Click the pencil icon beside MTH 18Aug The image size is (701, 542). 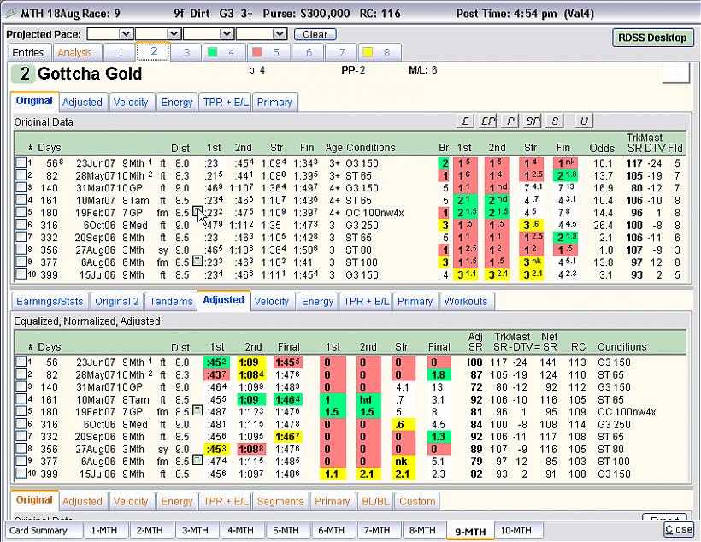pyautogui.click(x=10, y=13)
